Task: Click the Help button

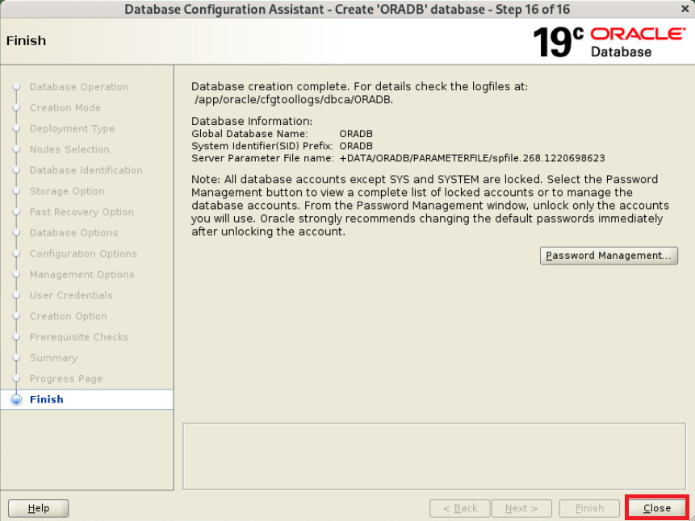Action: pos(39,508)
